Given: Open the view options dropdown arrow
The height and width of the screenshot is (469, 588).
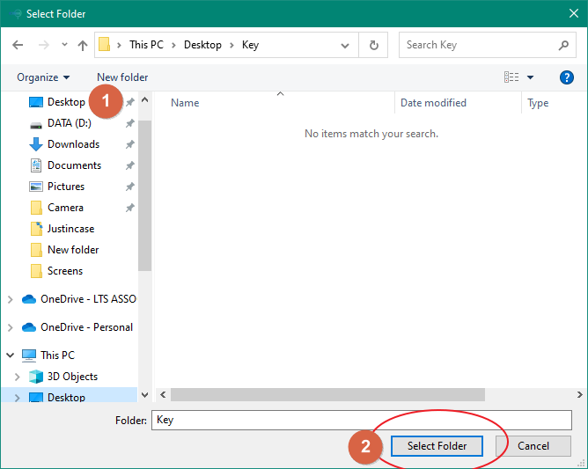Looking at the screenshot, I should (x=530, y=77).
